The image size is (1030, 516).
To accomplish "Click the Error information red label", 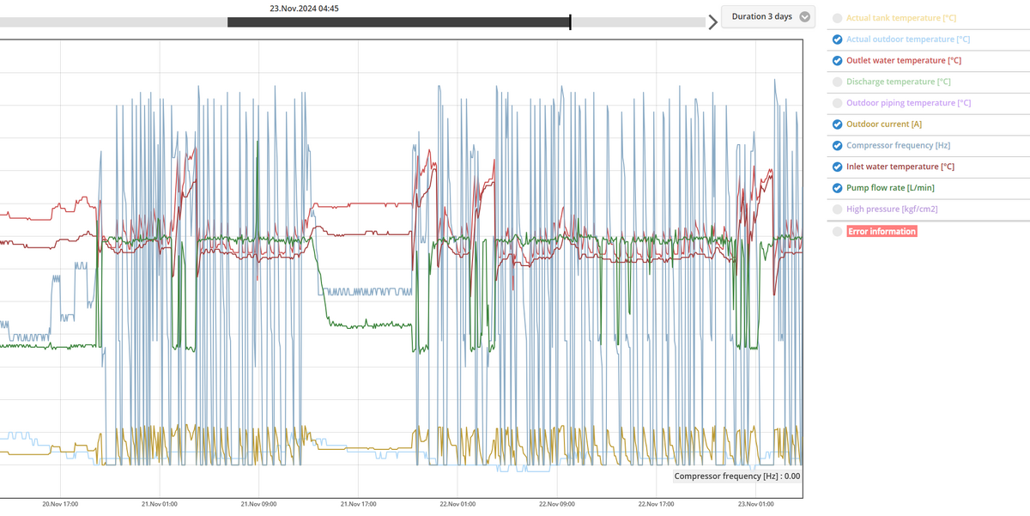I will pos(882,232).
